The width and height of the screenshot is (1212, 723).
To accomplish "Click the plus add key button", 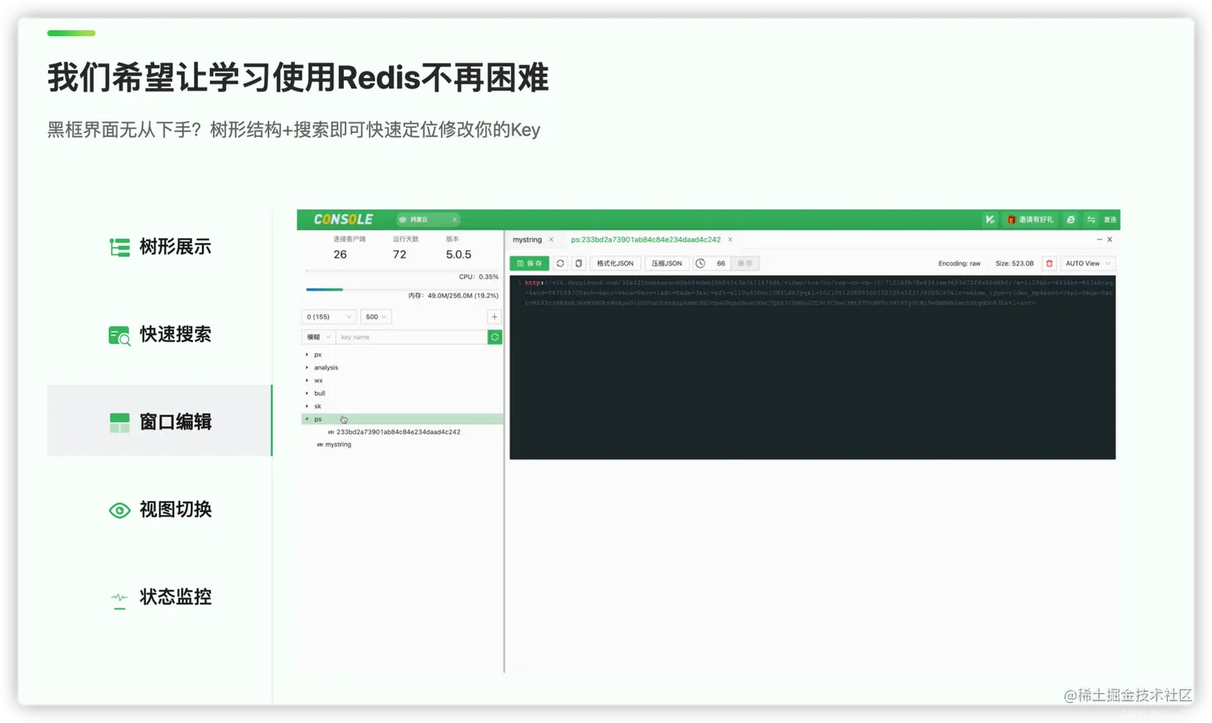I will click(x=495, y=317).
